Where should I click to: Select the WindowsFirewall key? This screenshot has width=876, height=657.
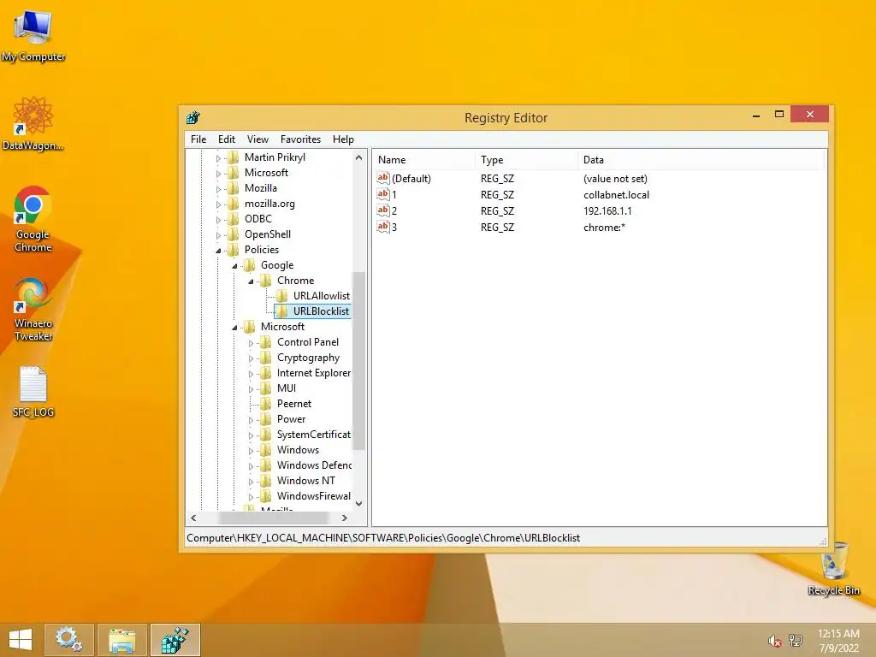(313, 495)
